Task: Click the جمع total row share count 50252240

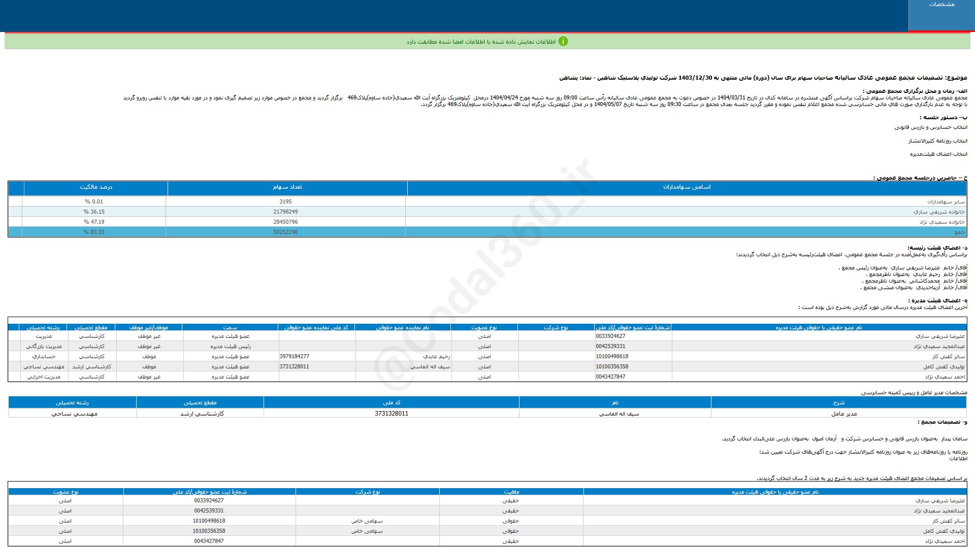Action: coord(285,232)
